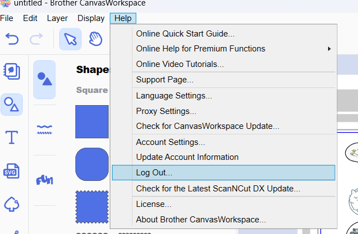358x234 pixels.
Task: Open the Shapes sidebar icon
Action: 12,105
